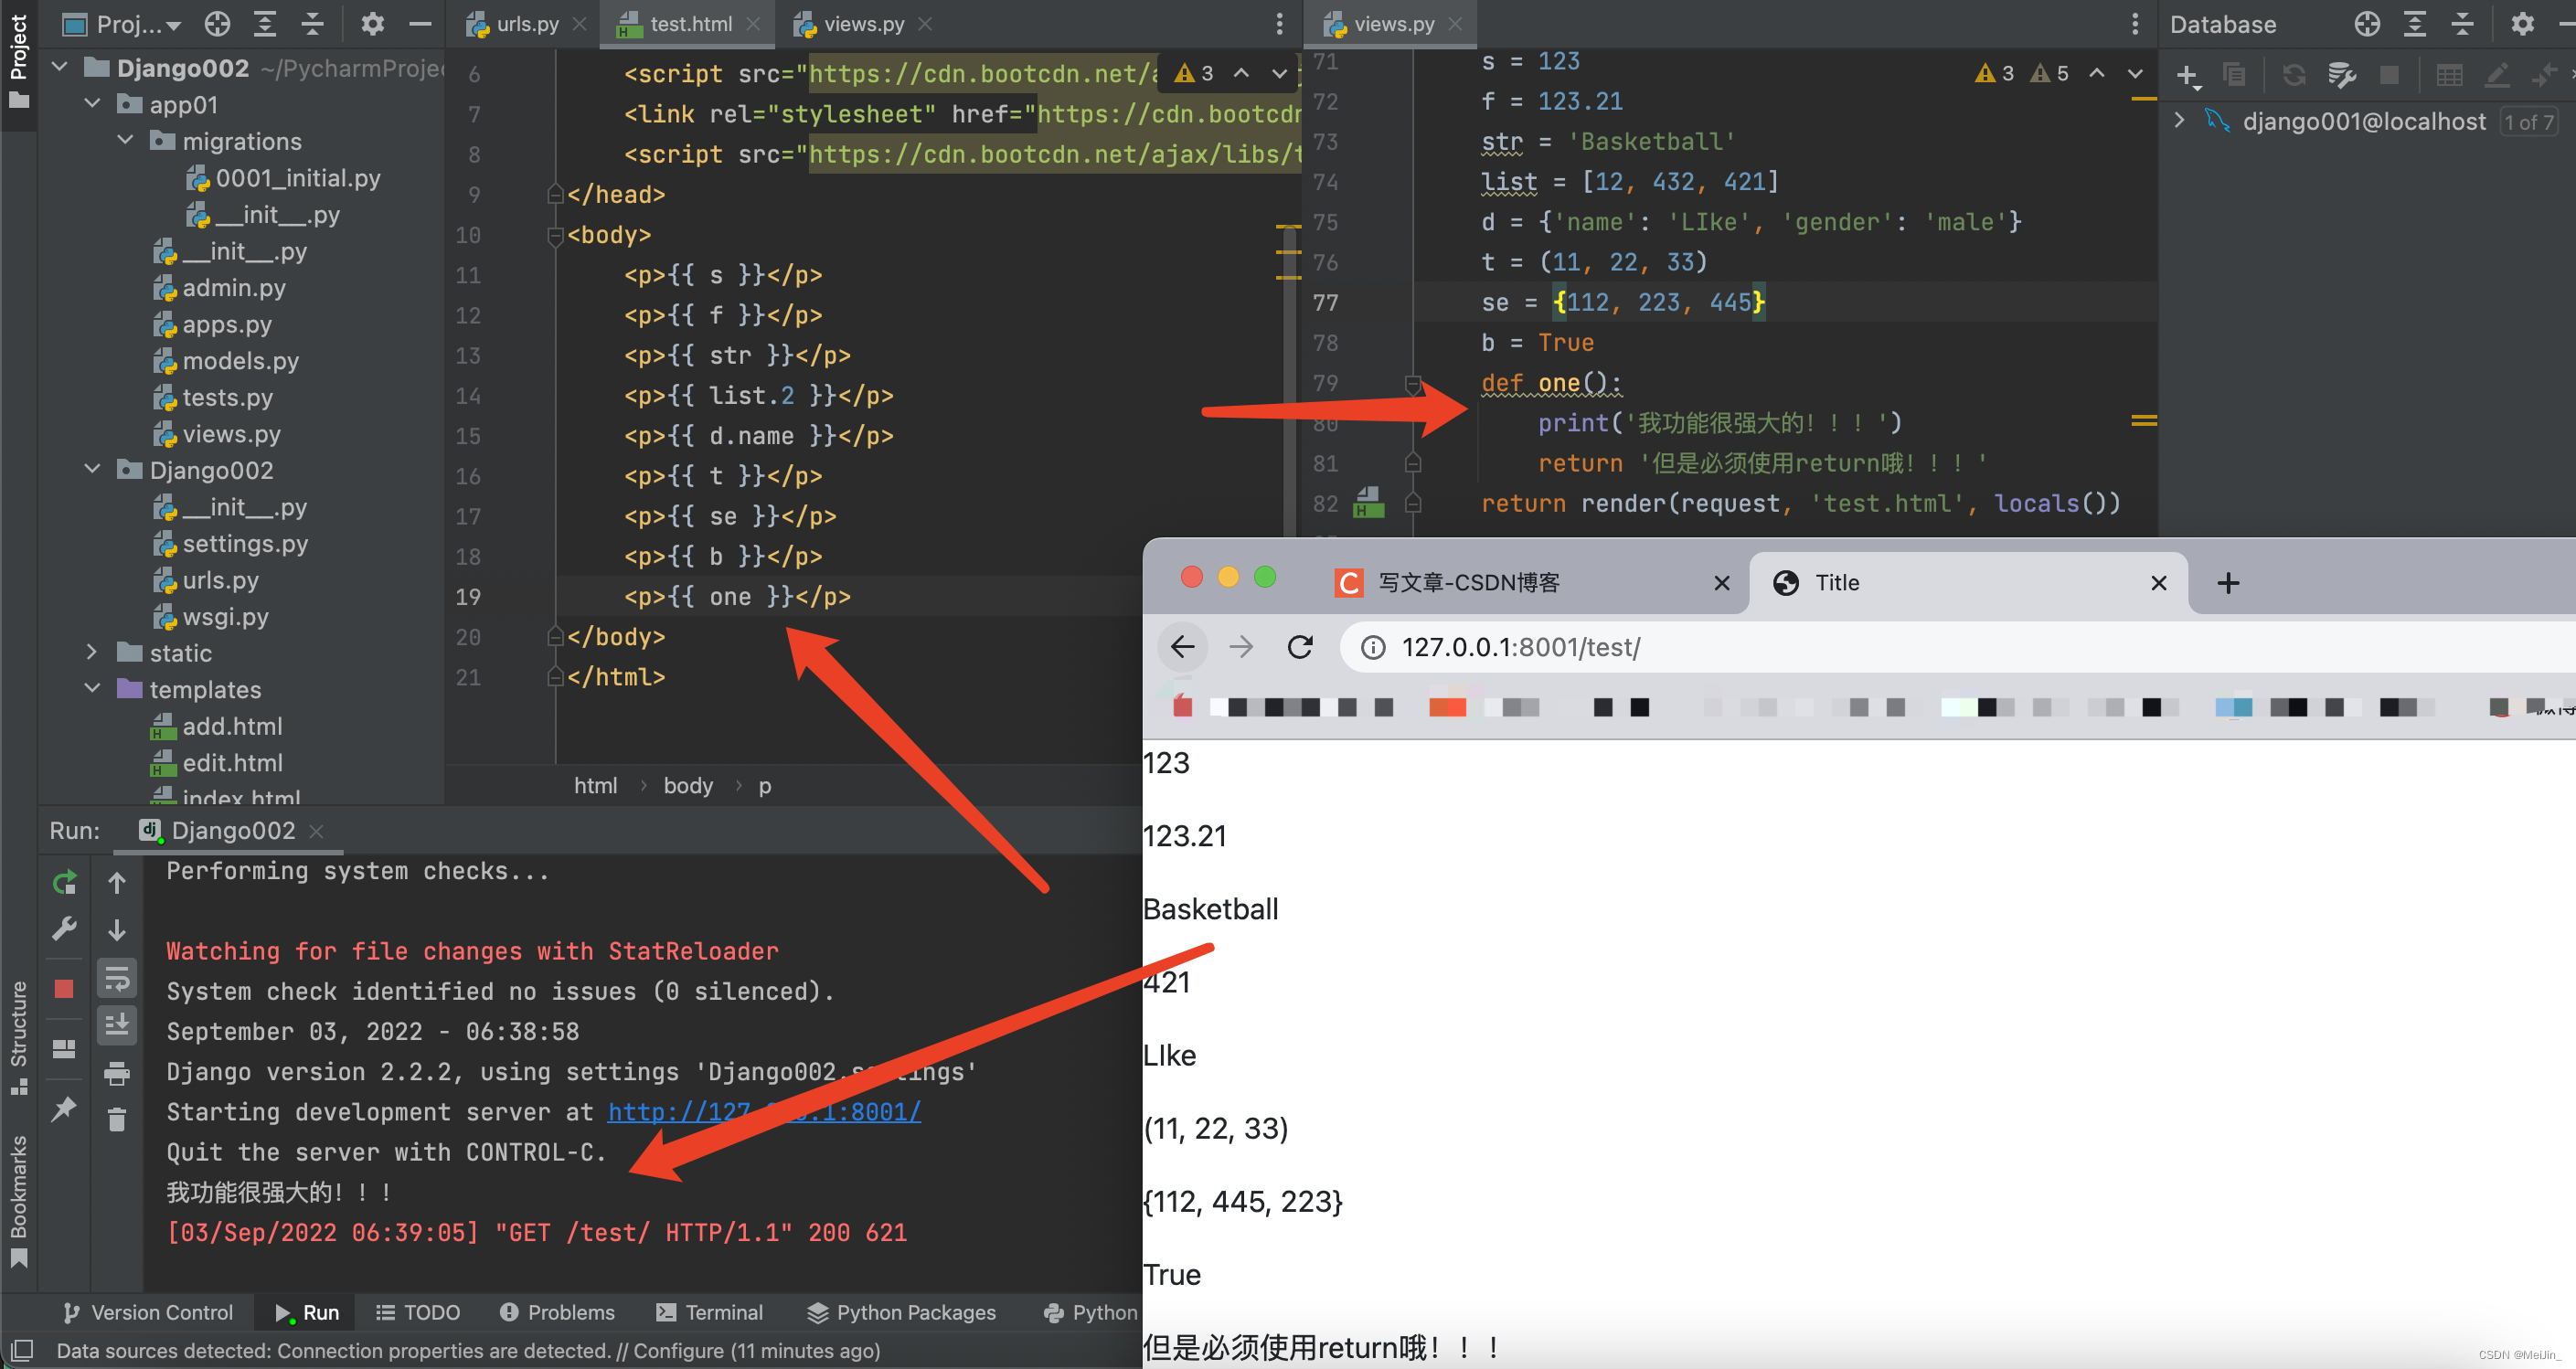Reload the browser page
Screen dimensions: 2576x1369
pos(1300,647)
